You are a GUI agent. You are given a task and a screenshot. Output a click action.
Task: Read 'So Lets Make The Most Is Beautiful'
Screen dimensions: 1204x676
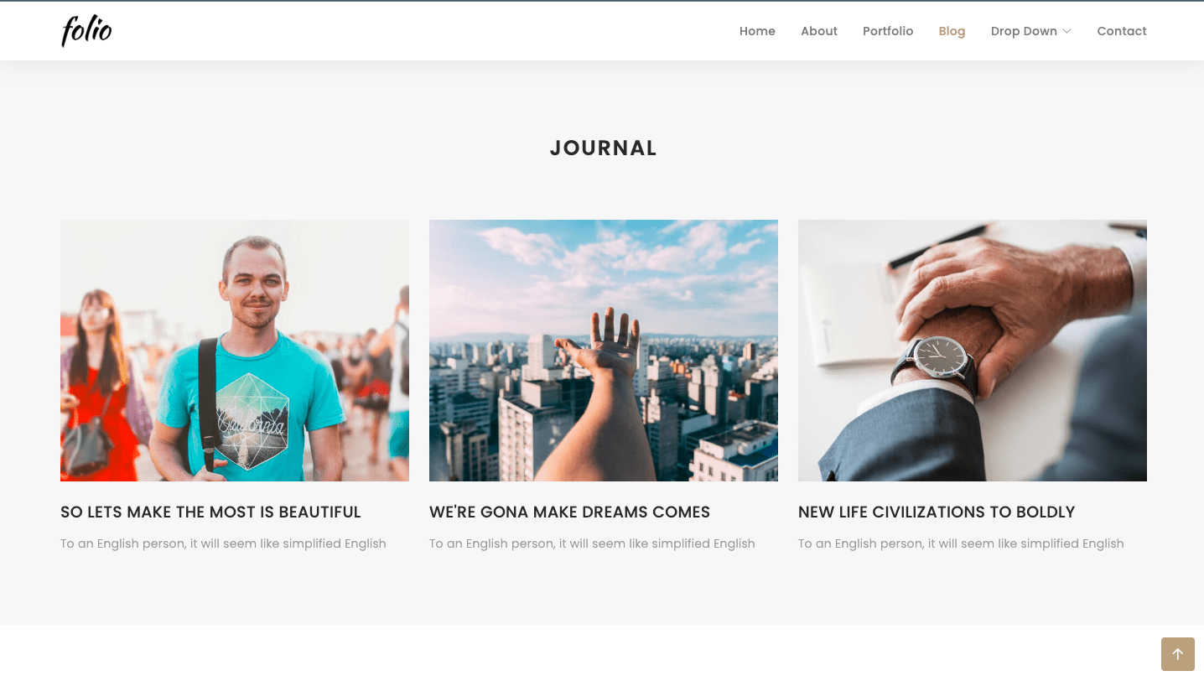(210, 512)
